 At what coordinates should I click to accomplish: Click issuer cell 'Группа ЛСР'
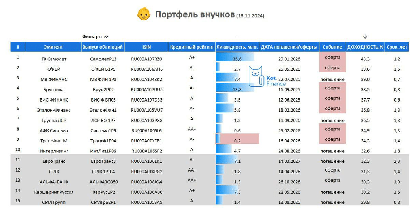[53, 121]
